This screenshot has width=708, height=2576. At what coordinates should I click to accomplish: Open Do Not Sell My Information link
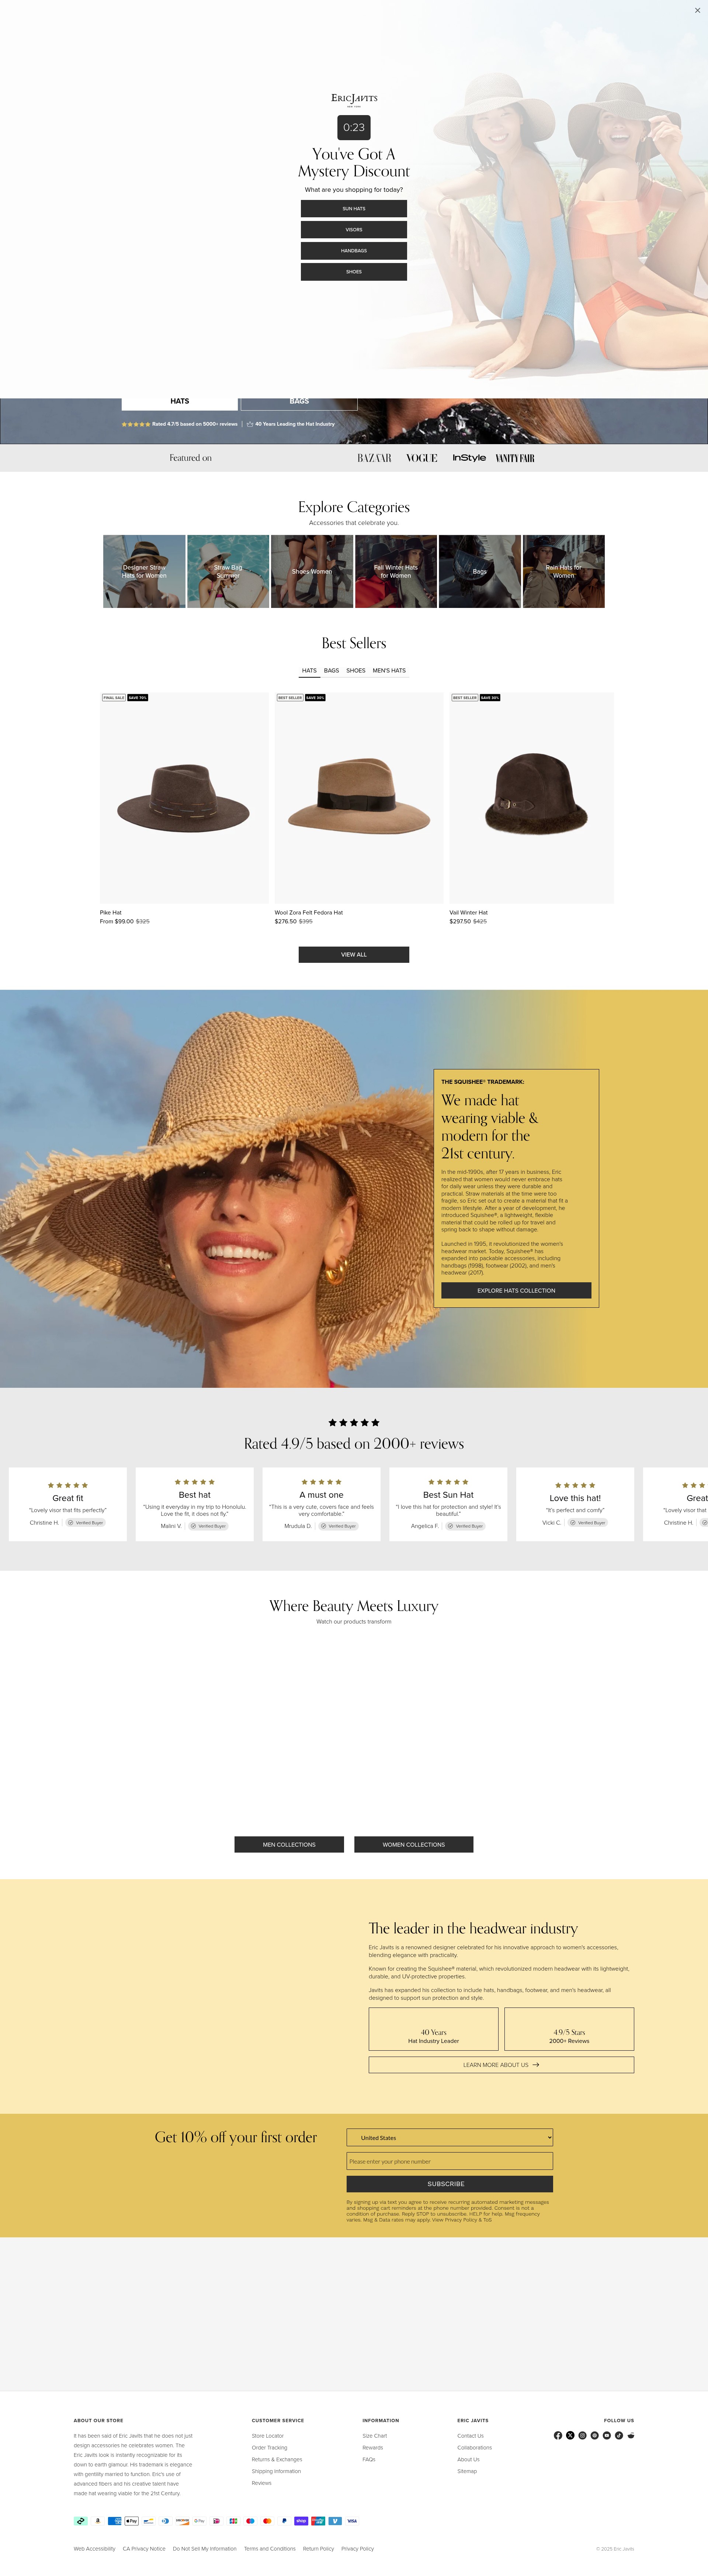[205, 2549]
